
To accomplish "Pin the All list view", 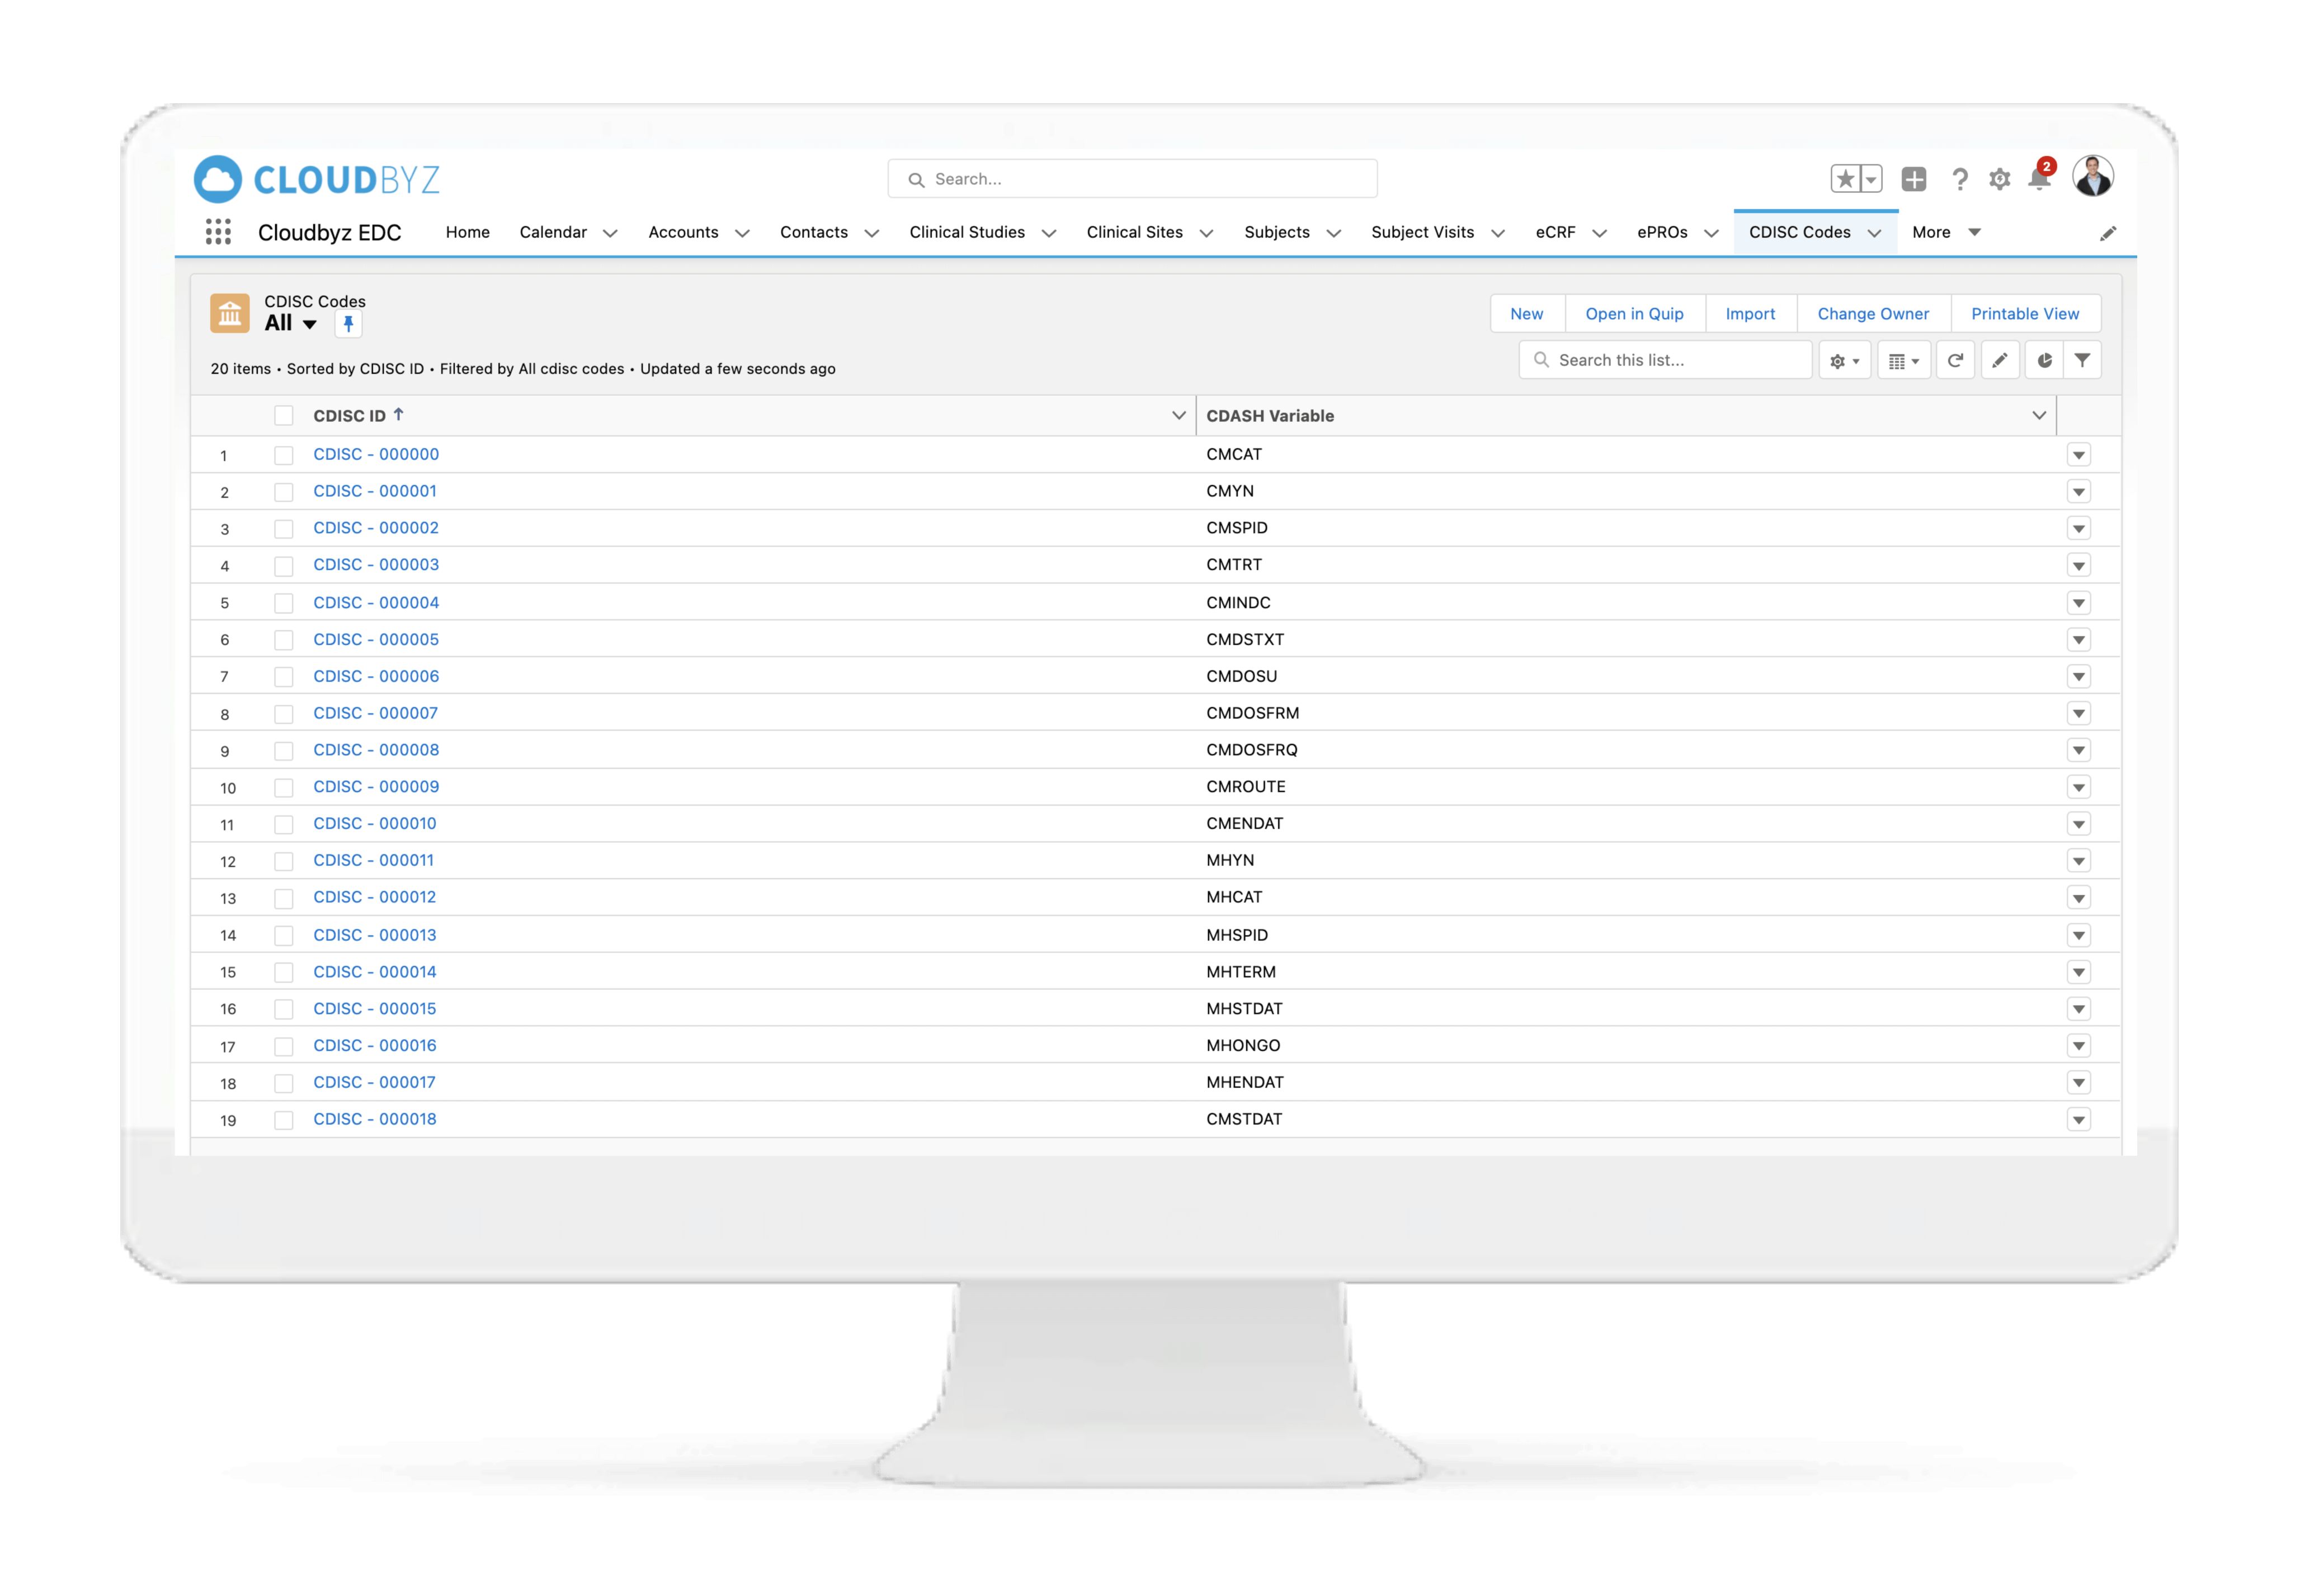I will [348, 323].
